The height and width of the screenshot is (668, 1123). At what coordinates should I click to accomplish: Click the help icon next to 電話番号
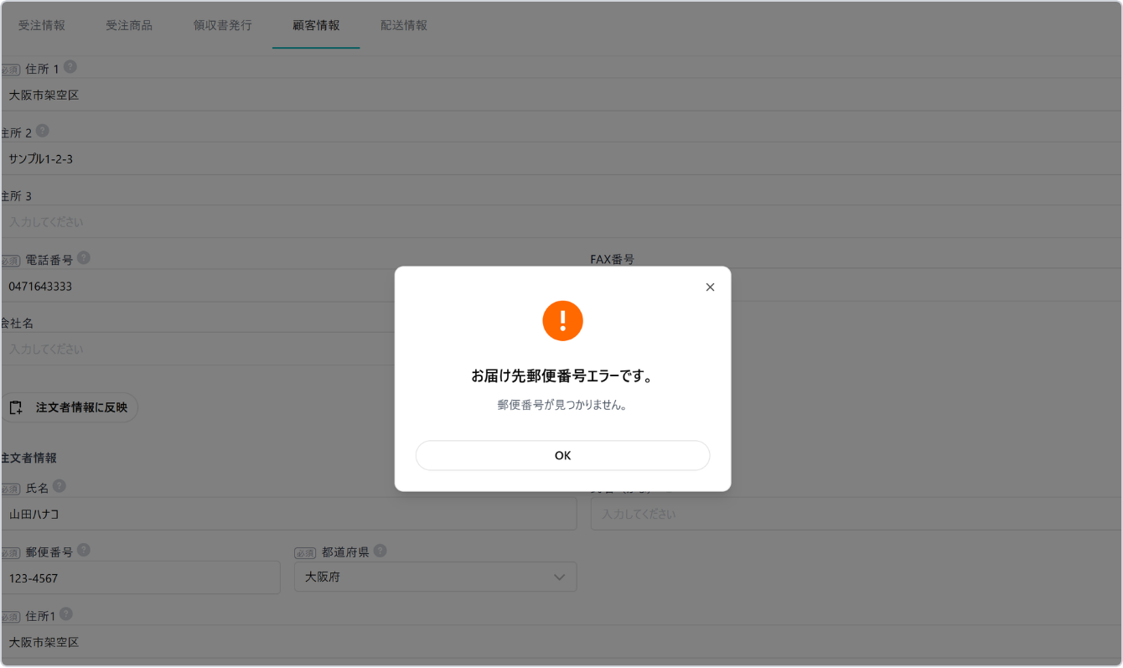point(84,258)
